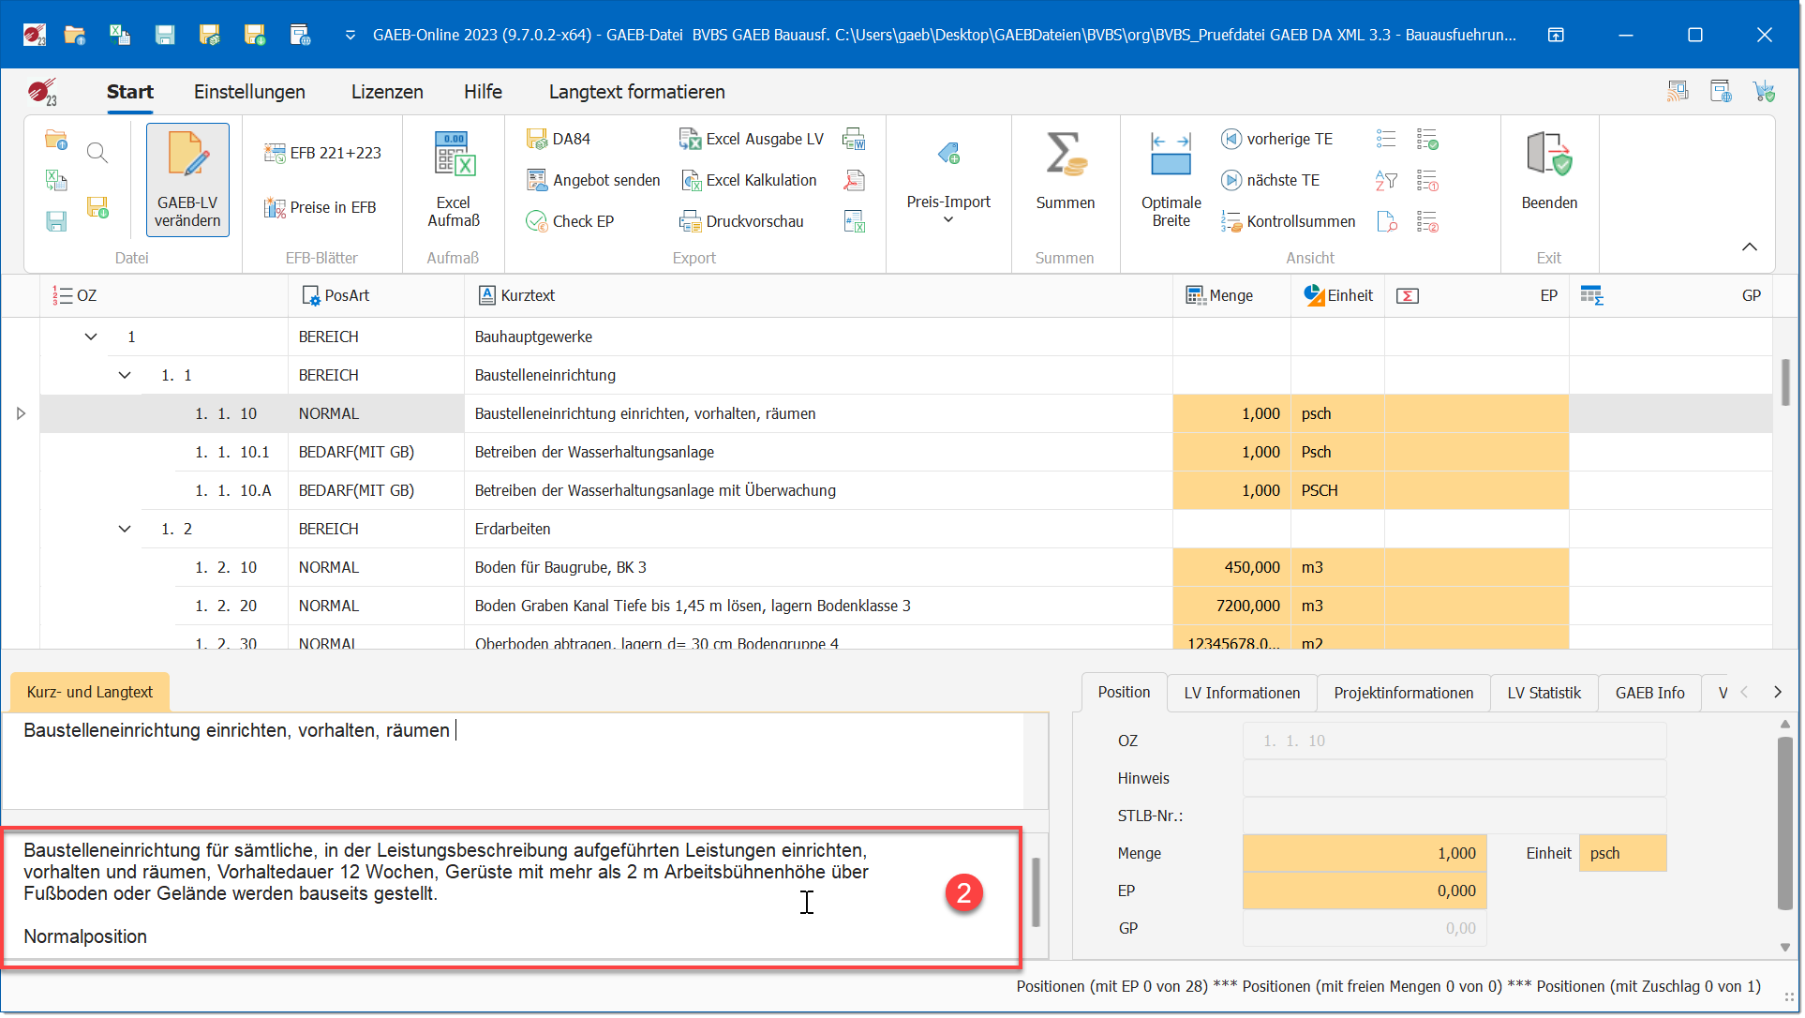The image size is (1805, 1018).
Task: Click the Optimale Breite icon
Action: (1170, 155)
